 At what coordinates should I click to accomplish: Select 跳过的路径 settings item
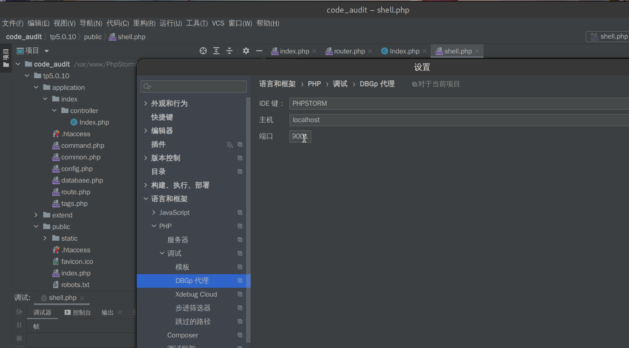tap(194, 321)
